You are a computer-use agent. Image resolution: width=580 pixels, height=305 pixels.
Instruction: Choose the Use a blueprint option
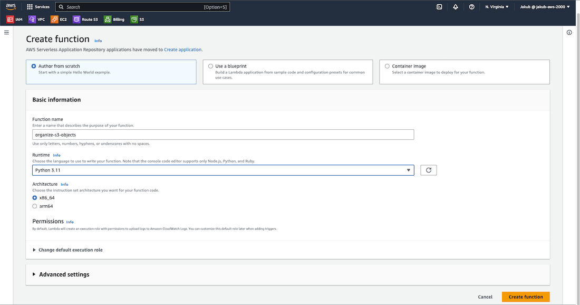click(211, 66)
